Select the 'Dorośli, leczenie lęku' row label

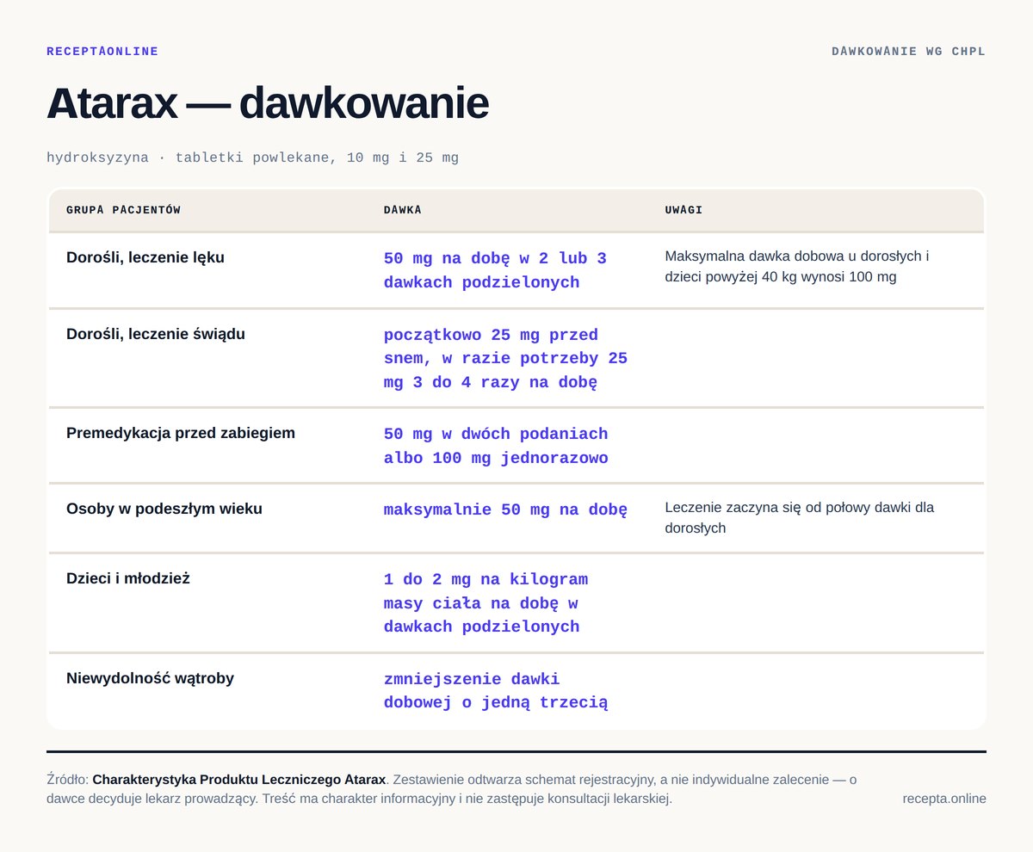click(x=145, y=257)
